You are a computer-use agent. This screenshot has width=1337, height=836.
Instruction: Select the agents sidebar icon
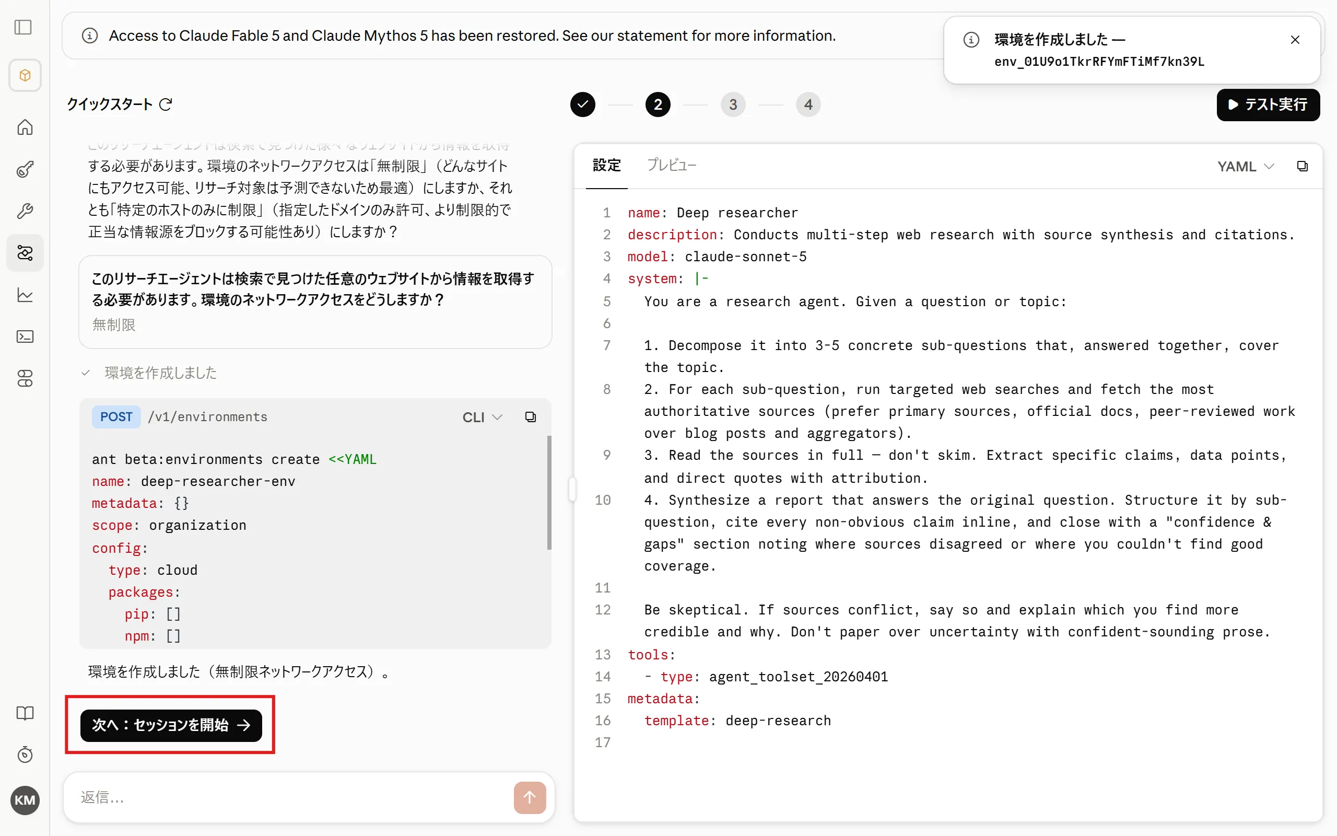pos(25,253)
